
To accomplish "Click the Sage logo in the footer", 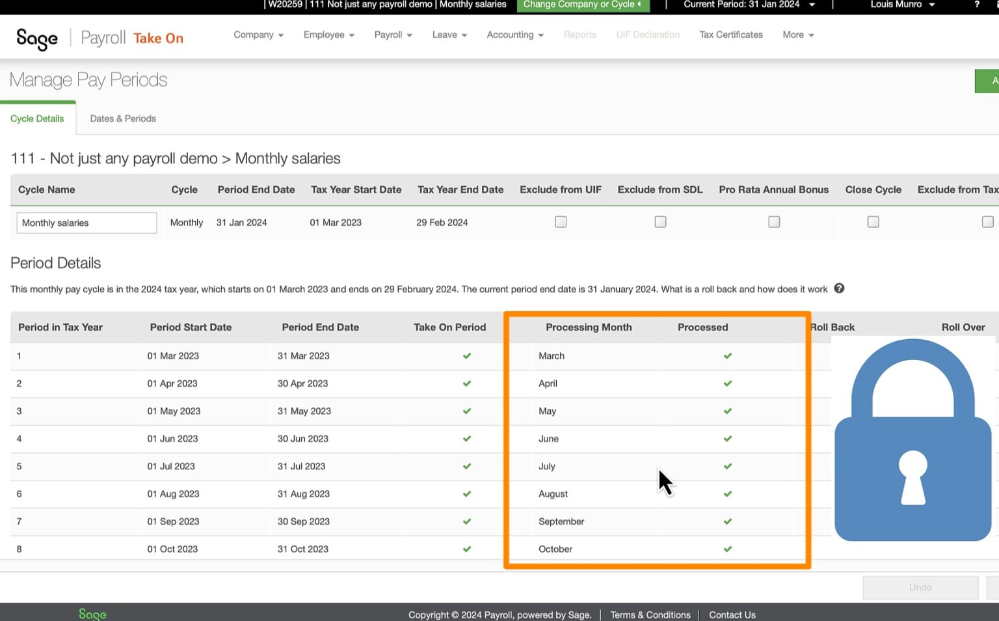I will (92, 614).
